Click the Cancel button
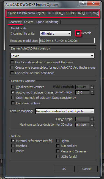The width and height of the screenshot is (104, 179). click(87, 169)
